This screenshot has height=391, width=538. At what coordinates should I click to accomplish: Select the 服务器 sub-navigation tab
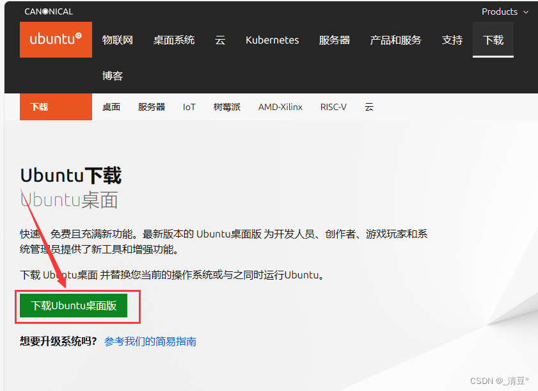click(x=152, y=107)
